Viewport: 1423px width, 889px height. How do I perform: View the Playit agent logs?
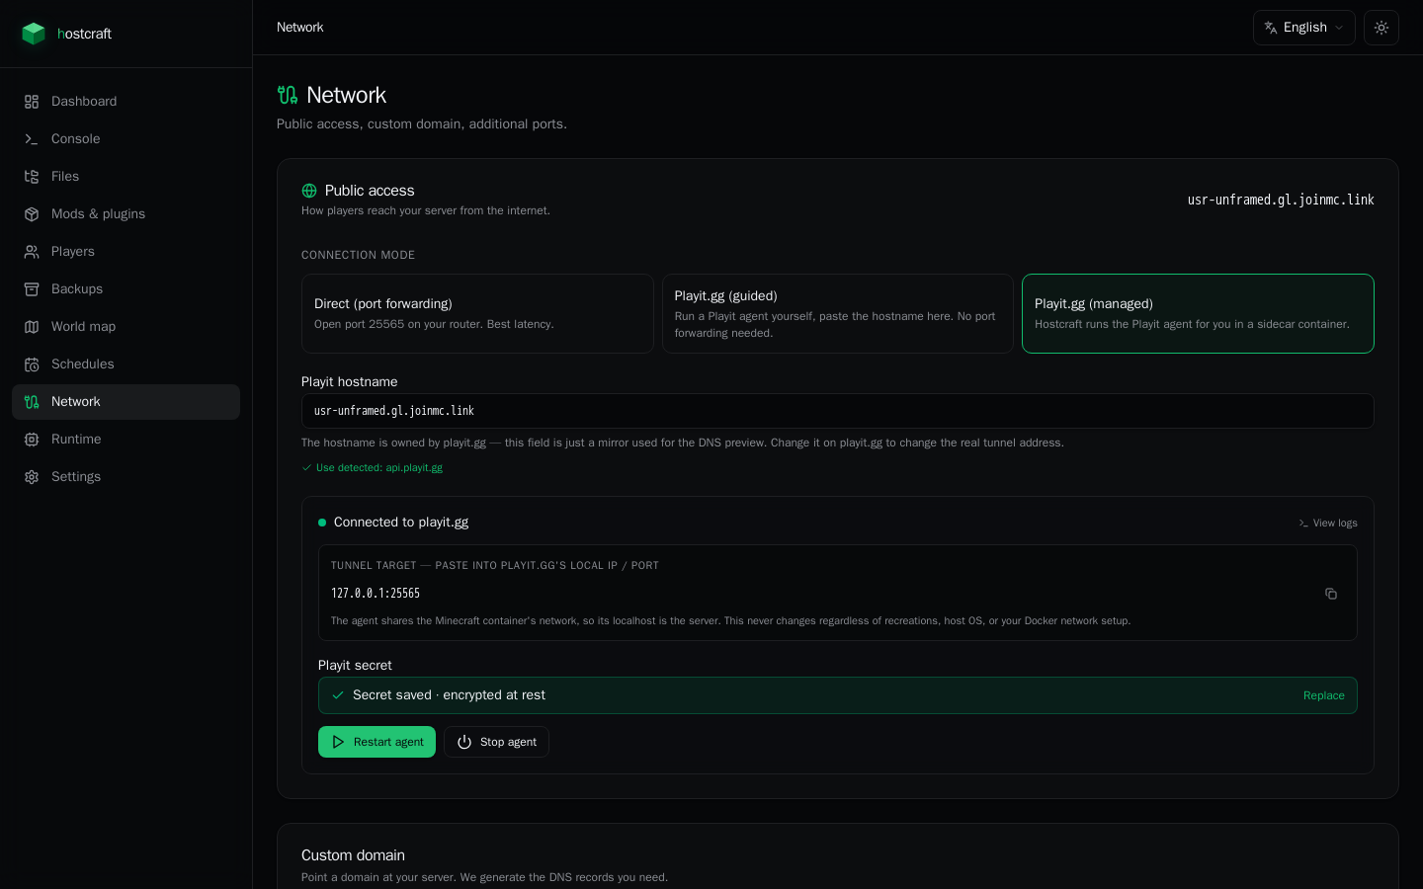1328,523
